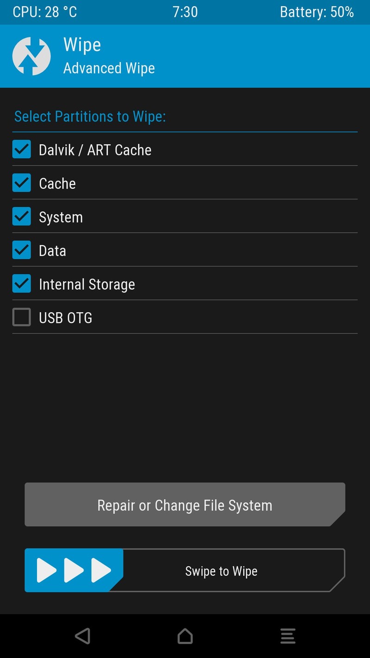Enable the USB OTG checkbox
Viewport: 370px width, 658px height.
[x=22, y=317]
